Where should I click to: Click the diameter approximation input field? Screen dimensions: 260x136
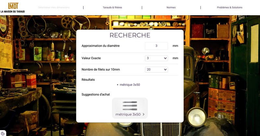156,46
